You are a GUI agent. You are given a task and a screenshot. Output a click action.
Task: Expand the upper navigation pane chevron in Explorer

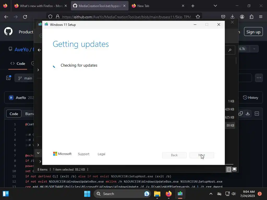(38, 70)
